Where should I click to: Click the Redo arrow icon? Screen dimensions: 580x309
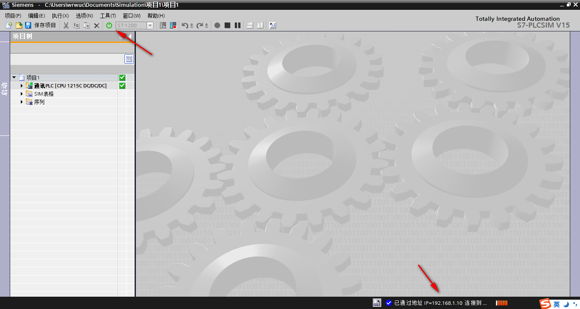coord(200,25)
